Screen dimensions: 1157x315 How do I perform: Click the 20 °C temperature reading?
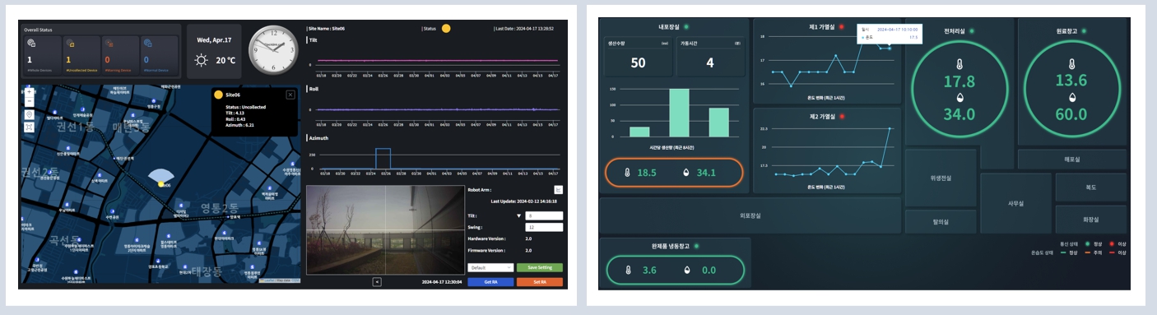tap(225, 61)
